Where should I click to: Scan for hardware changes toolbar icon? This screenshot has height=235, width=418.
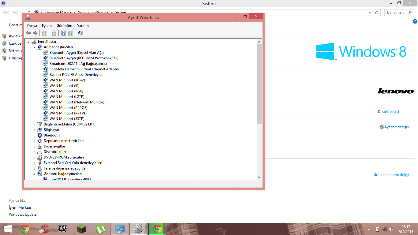pyautogui.click(x=80, y=33)
